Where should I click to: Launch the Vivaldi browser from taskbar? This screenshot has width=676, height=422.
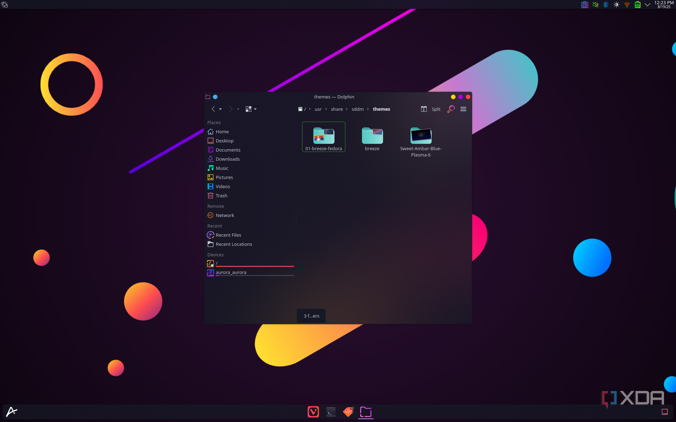(313, 412)
